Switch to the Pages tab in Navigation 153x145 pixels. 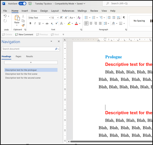pyautogui.click(x=18, y=56)
